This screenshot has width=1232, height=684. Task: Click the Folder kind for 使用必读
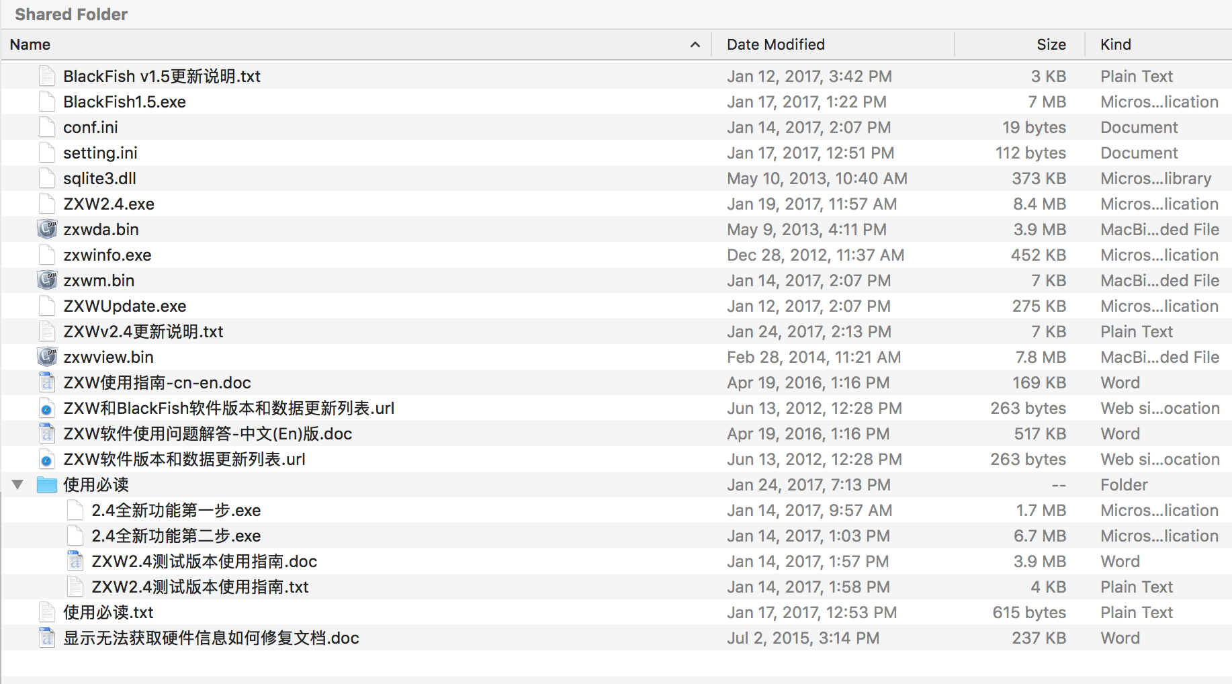[1124, 484]
